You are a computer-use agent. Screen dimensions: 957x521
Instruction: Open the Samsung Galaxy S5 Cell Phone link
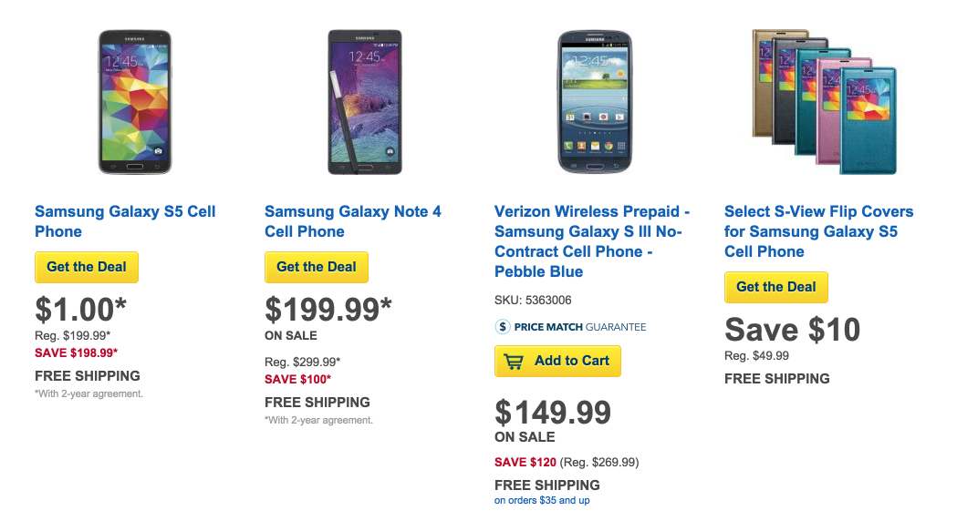[125, 221]
